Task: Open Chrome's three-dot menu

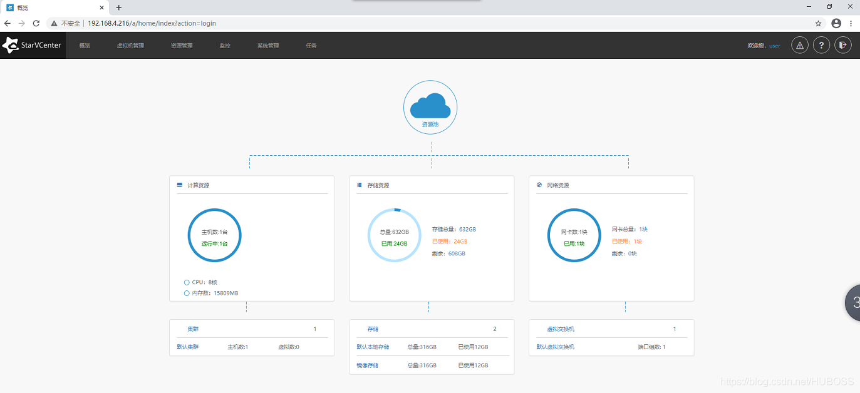Action: [851, 23]
